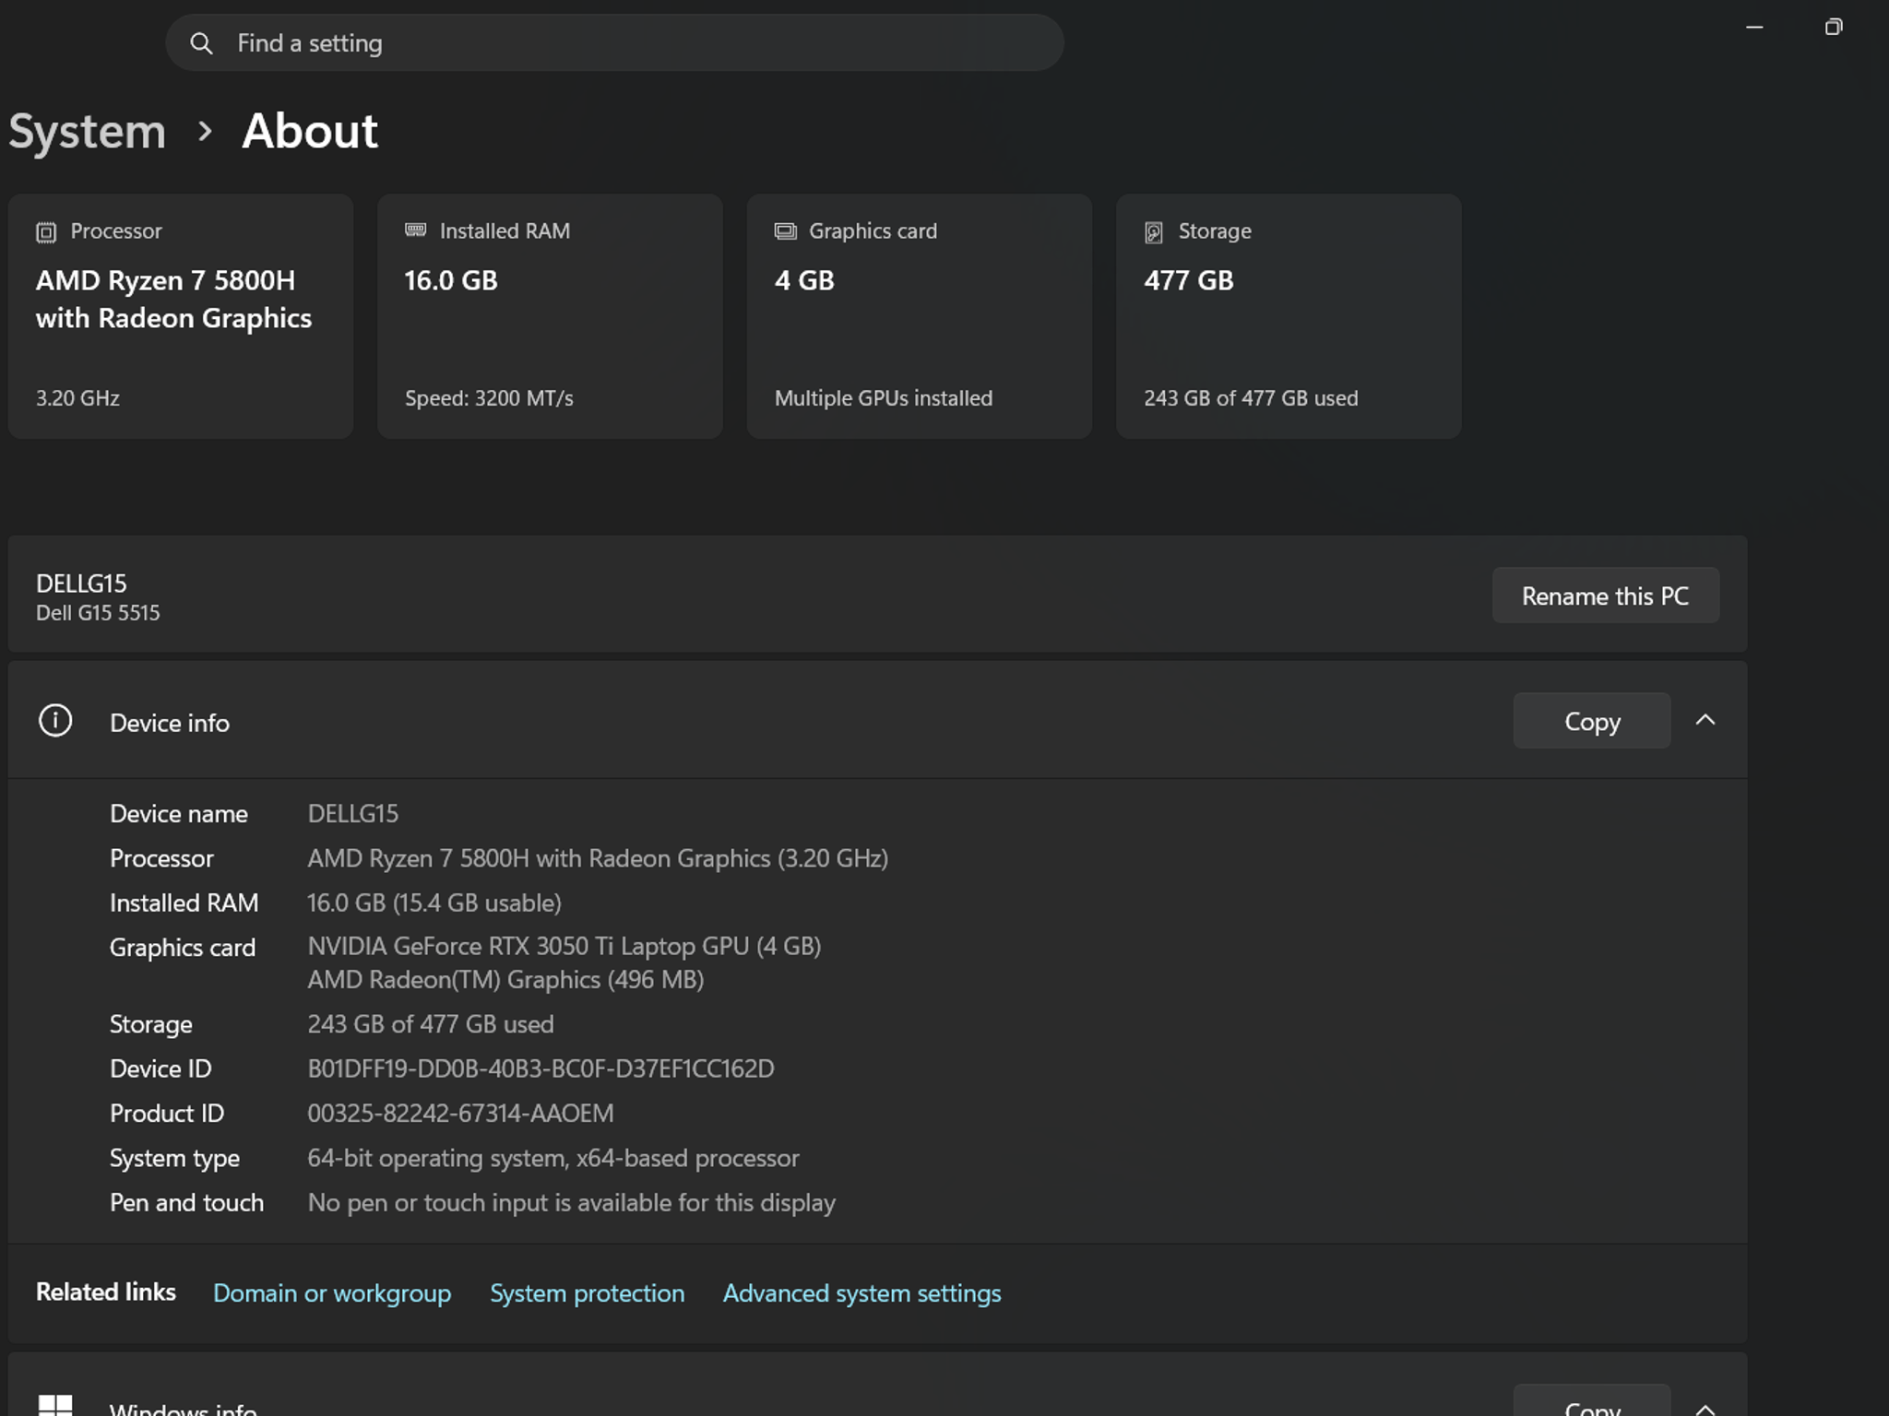Copy the Windows info details

click(1592, 1401)
